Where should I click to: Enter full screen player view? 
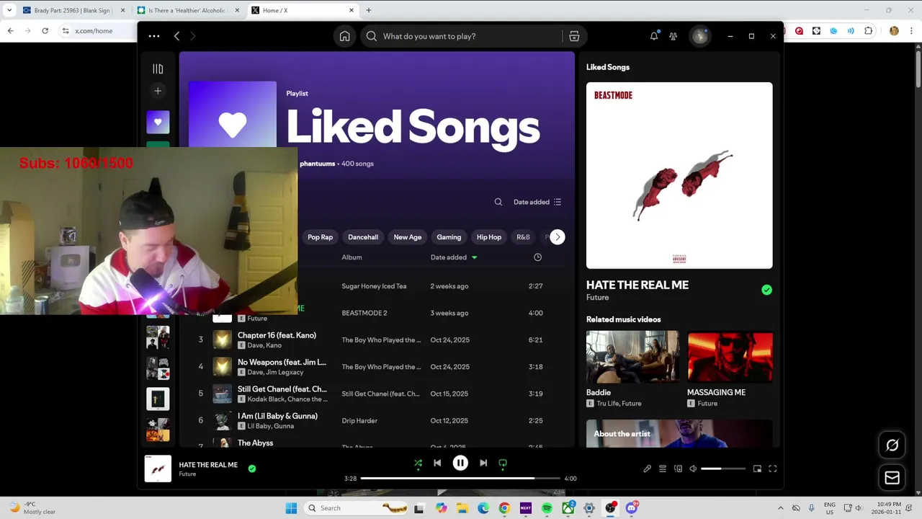click(x=772, y=469)
